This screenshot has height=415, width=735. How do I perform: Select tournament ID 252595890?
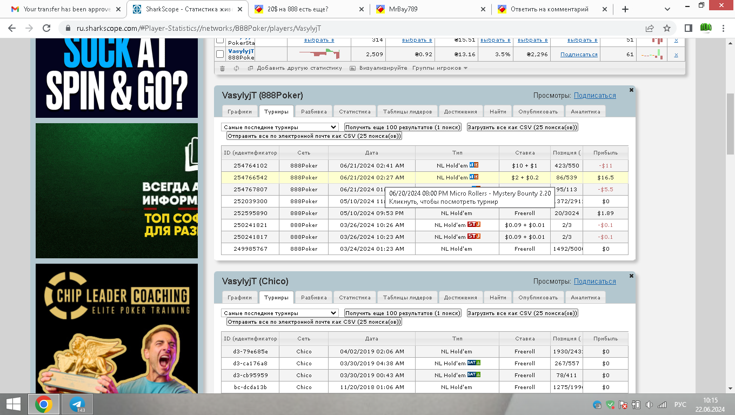(x=250, y=213)
